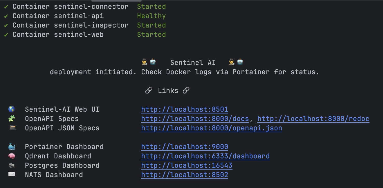Click the brain emoji beside Qdrant Dashboard
The height and width of the screenshot is (188, 383).
point(12,156)
